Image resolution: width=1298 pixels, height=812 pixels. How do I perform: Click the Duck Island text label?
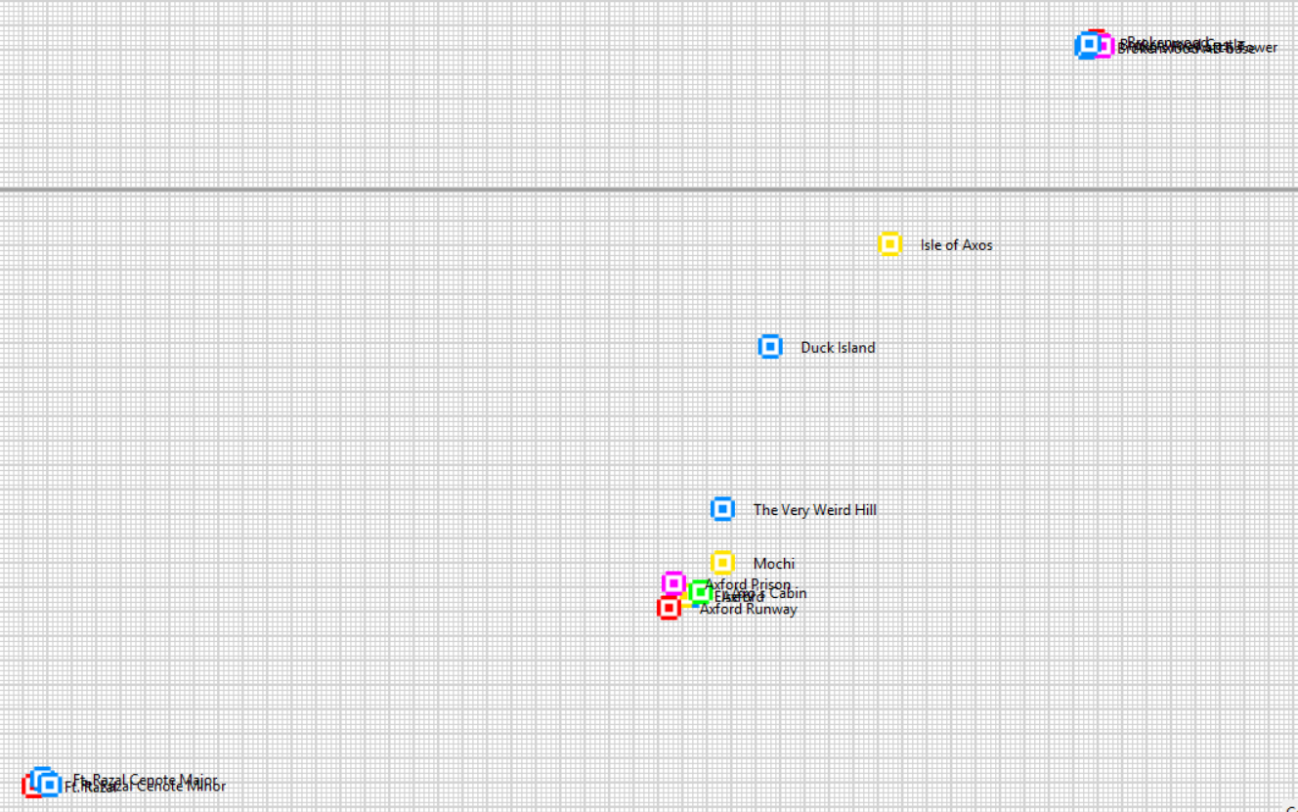(838, 348)
